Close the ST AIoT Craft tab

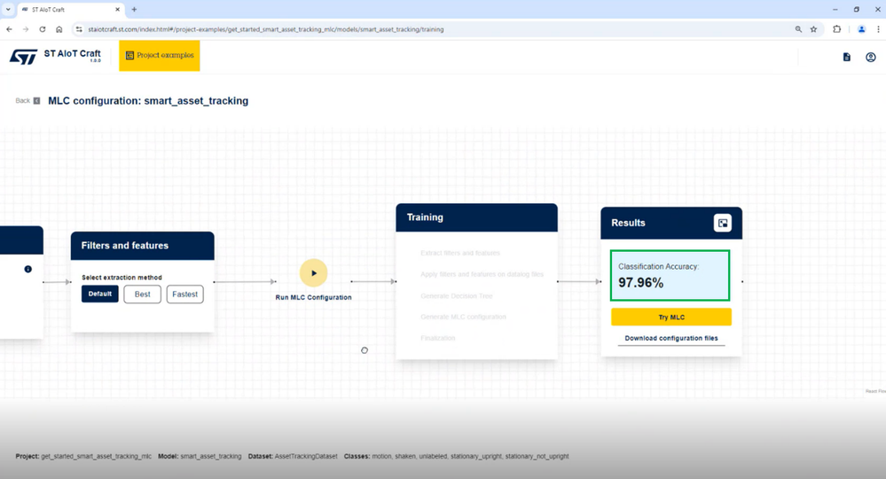118,10
